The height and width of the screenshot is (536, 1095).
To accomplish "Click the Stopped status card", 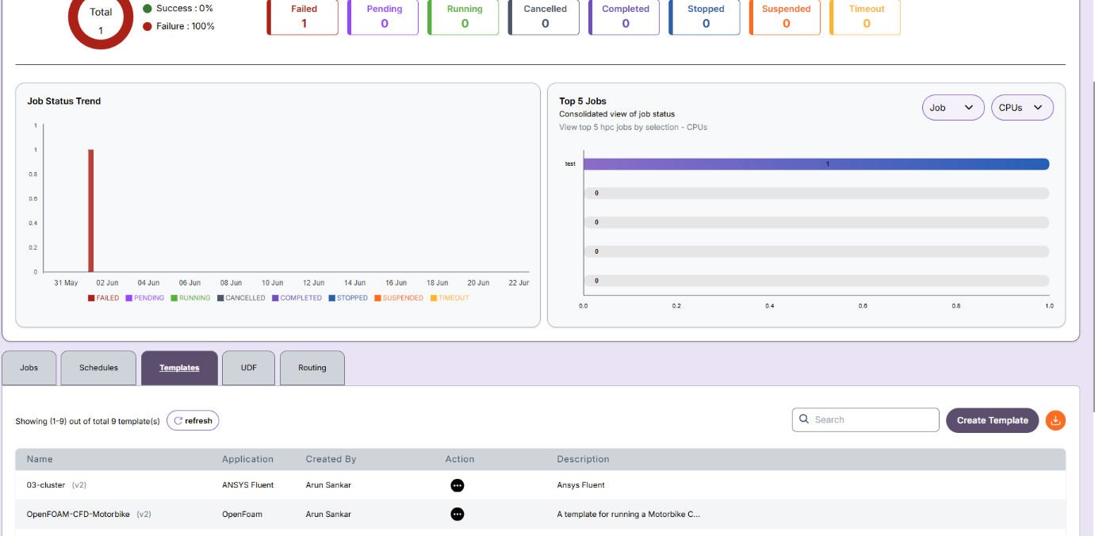I will 706,17.
